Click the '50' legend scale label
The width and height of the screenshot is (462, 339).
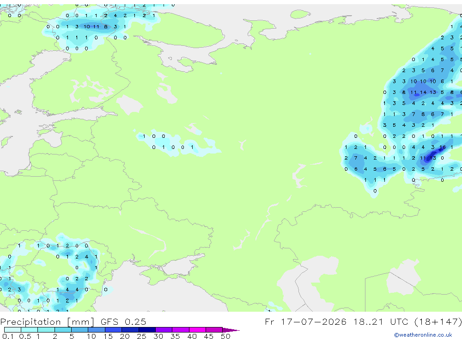tap(225, 336)
